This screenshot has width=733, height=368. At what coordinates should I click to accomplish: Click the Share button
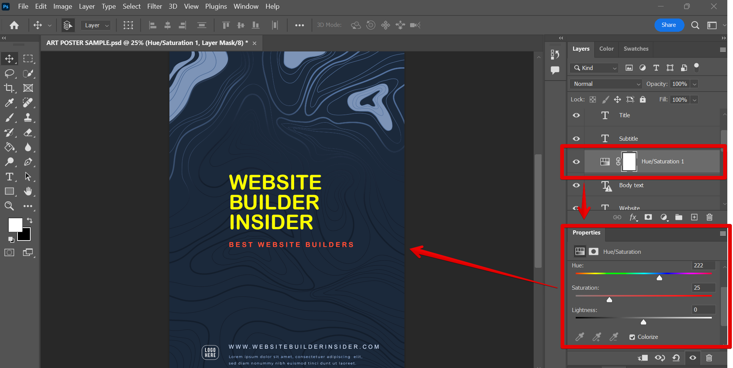(x=669, y=25)
